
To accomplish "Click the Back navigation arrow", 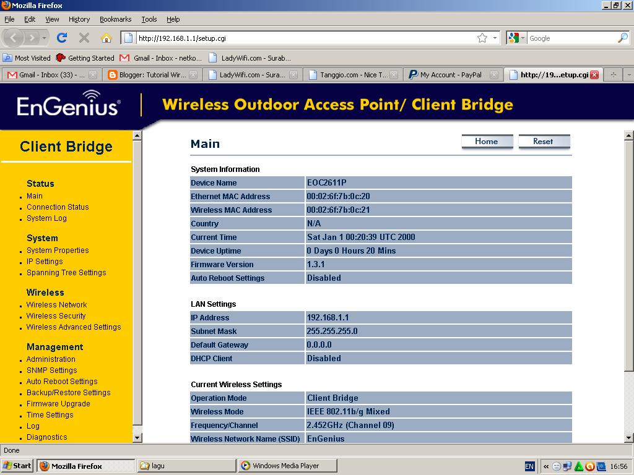I will click(14, 38).
